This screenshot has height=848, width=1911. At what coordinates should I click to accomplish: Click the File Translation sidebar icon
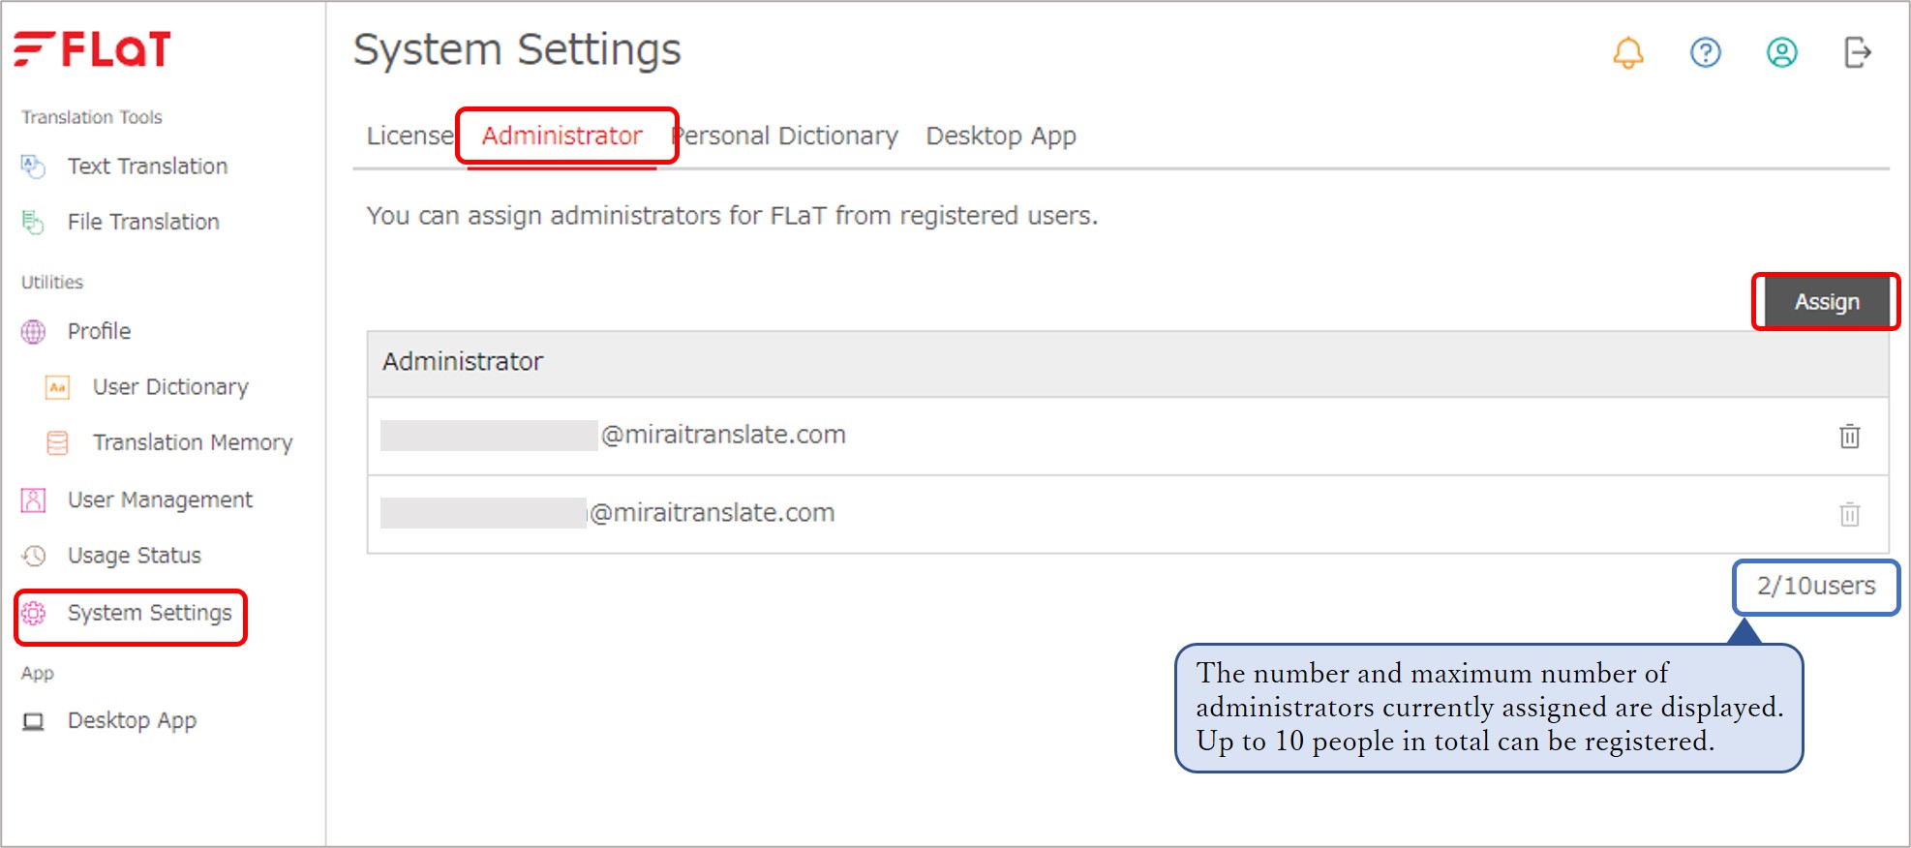pos(33,222)
